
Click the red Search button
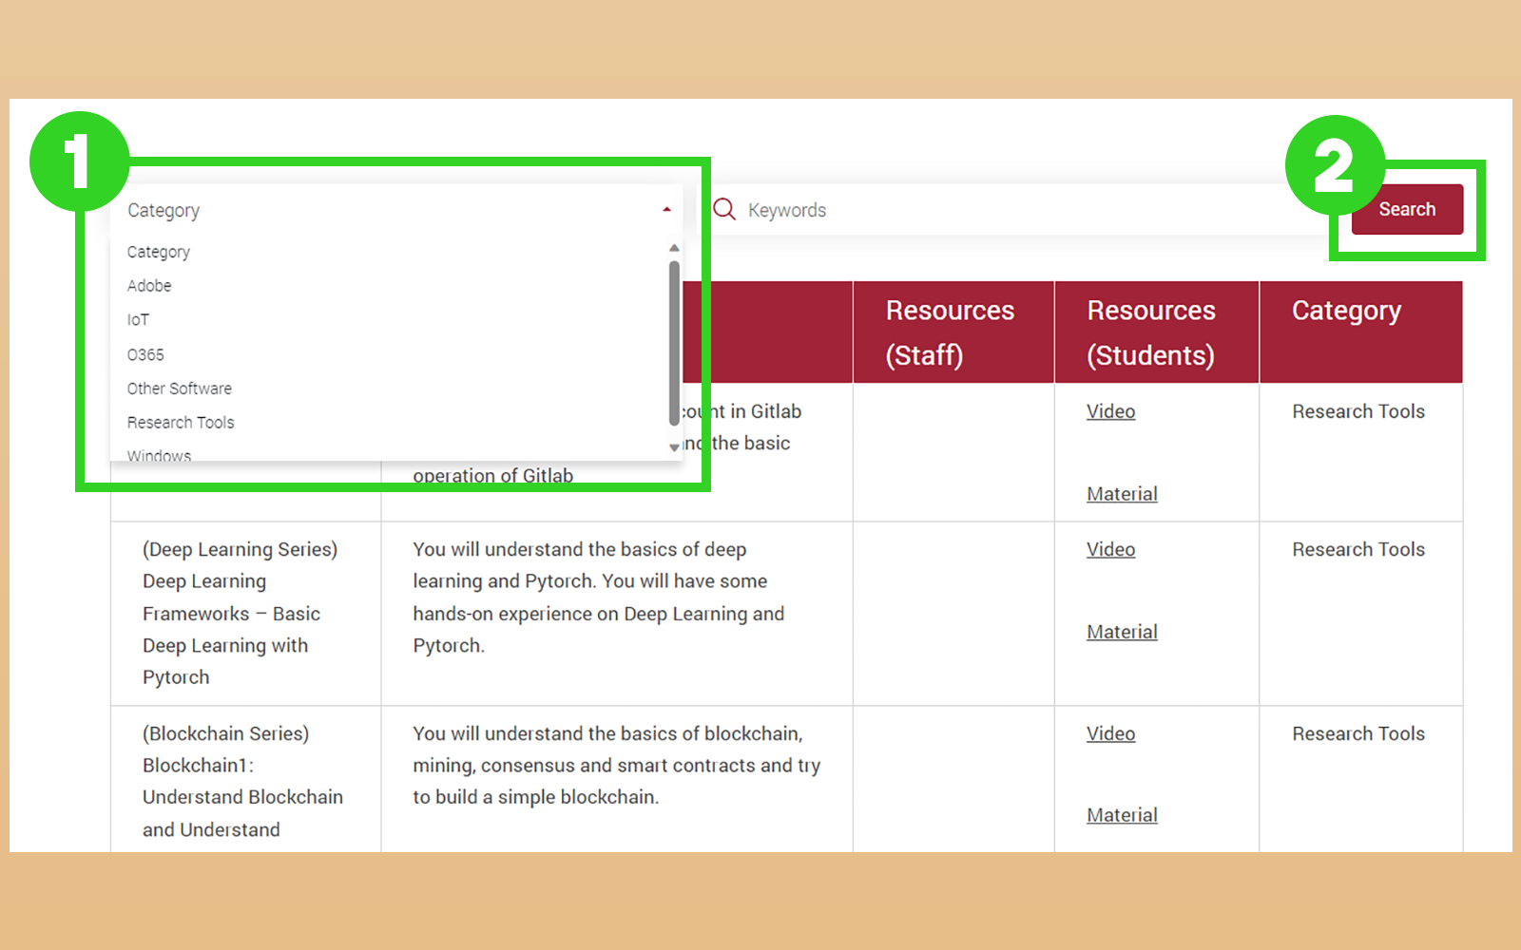pyautogui.click(x=1407, y=209)
